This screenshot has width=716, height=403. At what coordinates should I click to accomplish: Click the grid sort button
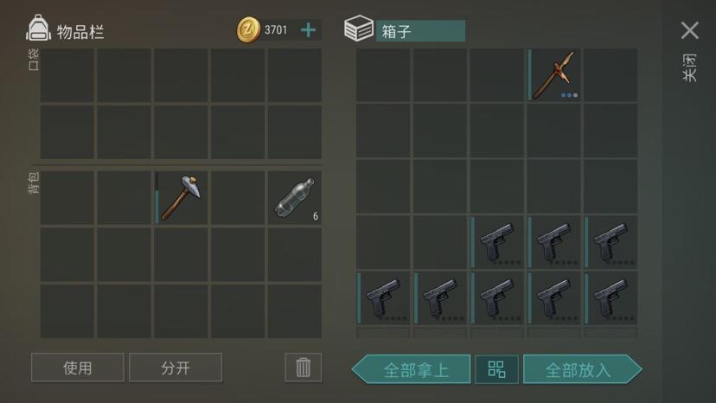pos(496,369)
